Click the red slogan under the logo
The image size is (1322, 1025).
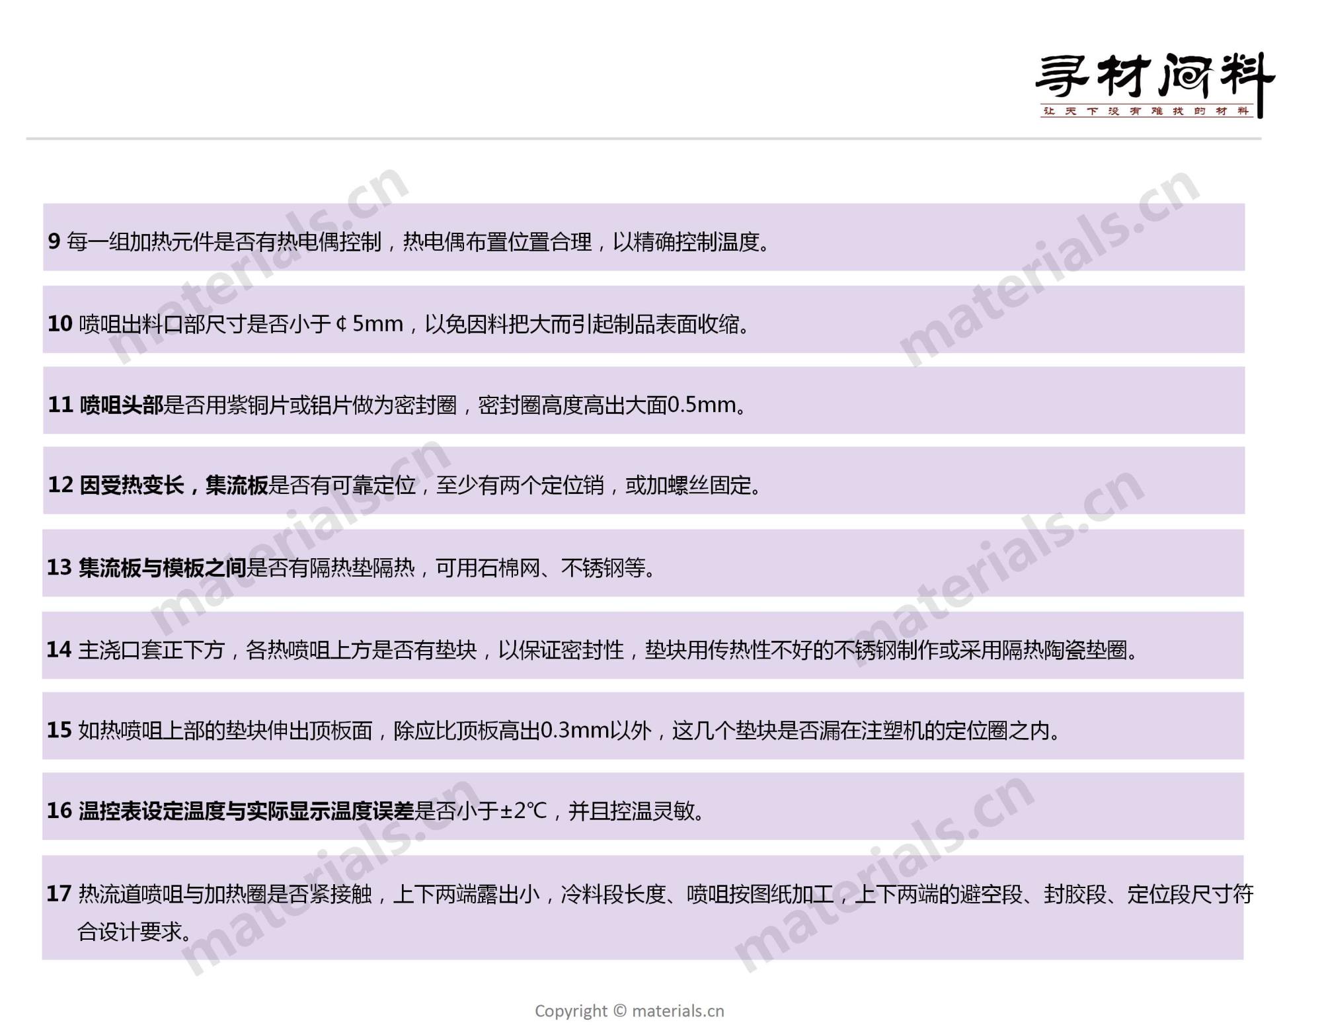click(x=1146, y=111)
